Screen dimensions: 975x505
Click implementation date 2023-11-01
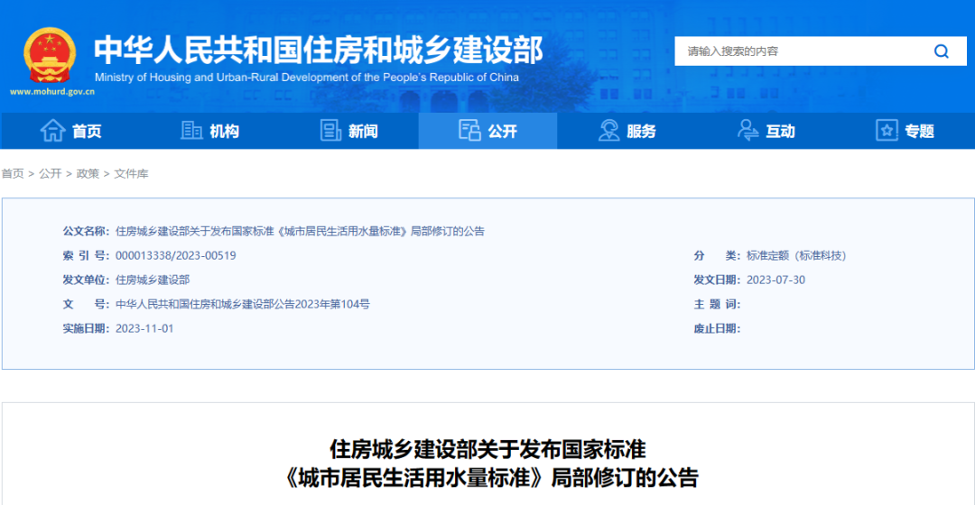[x=144, y=328]
